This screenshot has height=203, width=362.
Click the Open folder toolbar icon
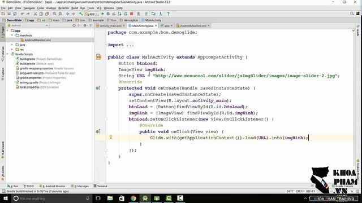[3, 14]
